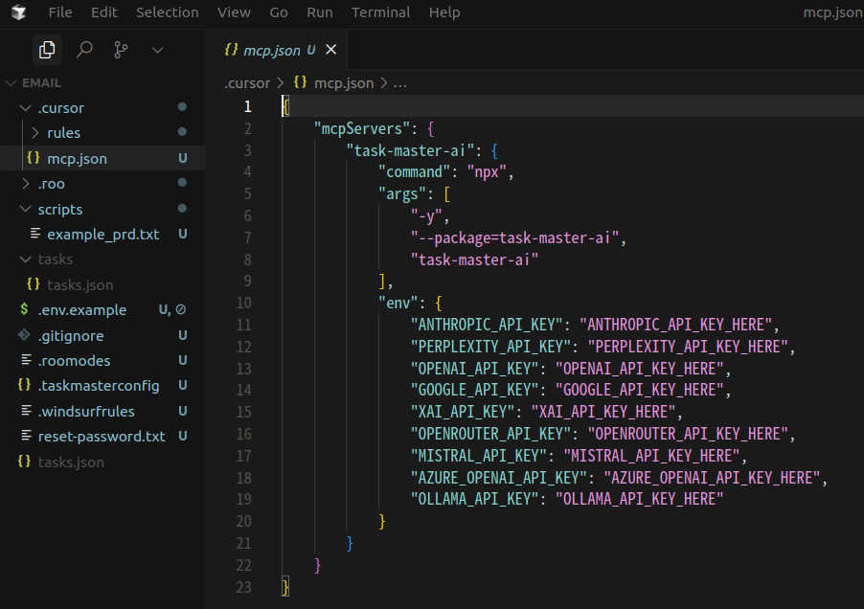This screenshot has width=864, height=609.
Task: Open the Selection menu
Action: [x=168, y=12]
